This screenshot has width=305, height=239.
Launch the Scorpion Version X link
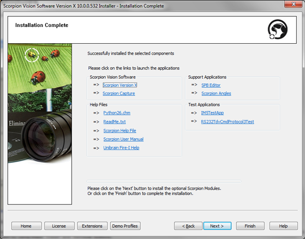click(120, 85)
